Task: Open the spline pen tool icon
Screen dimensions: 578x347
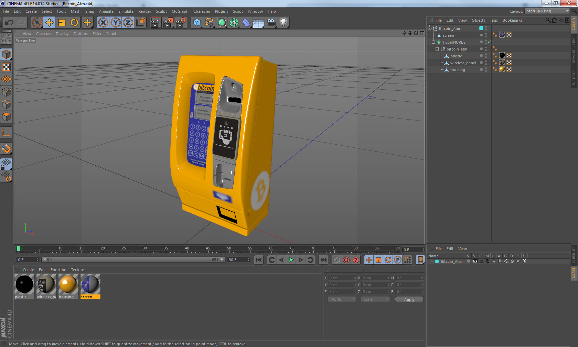Action: (209, 23)
